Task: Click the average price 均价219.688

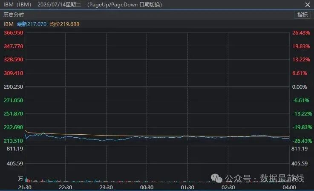Action: pyautogui.click(x=64, y=24)
